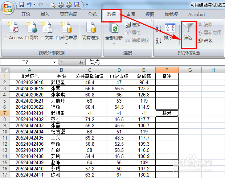Select cell with name 武旭星
Viewport: 225px width, 178px height.
(x=61, y=82)
